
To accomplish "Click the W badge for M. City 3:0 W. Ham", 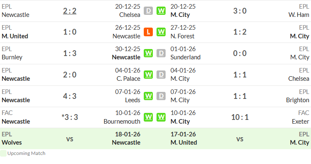I will point(161,11).
